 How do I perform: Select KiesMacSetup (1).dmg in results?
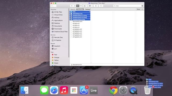[80, 15]
